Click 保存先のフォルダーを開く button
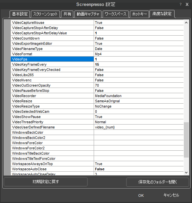The width and height of the screenshot is (192, 203). (x=158, y=182)
